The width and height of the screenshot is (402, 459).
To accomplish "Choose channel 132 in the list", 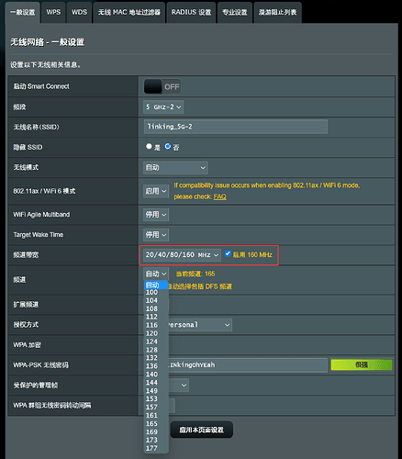I will tap(156, 358).
